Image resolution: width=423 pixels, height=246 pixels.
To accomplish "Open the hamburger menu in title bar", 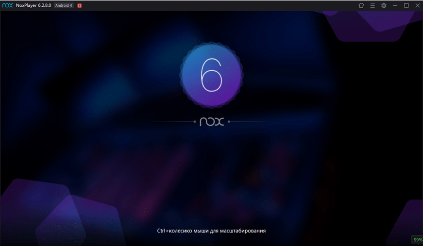I will click(x=372, y=5).
